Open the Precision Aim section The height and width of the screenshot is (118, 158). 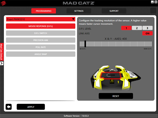pos(41,40)
